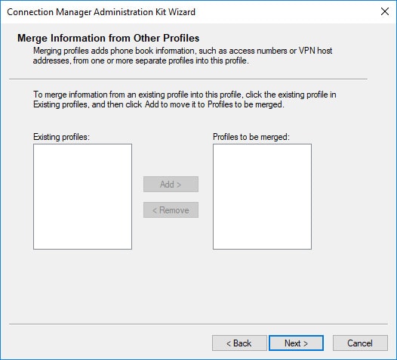Select the 'Existing profiles:' label
The image size is (397, 360).
coord(62,137)
